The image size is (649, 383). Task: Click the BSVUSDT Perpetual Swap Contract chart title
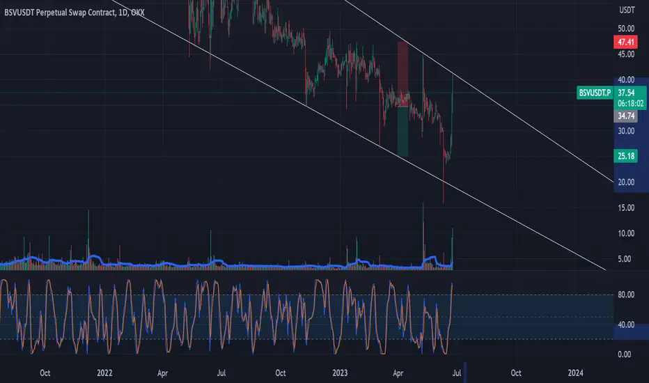click(75, 13)
